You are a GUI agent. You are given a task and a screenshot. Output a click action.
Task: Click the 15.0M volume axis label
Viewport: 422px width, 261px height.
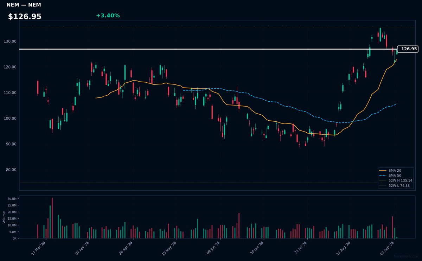coord(12,219)
